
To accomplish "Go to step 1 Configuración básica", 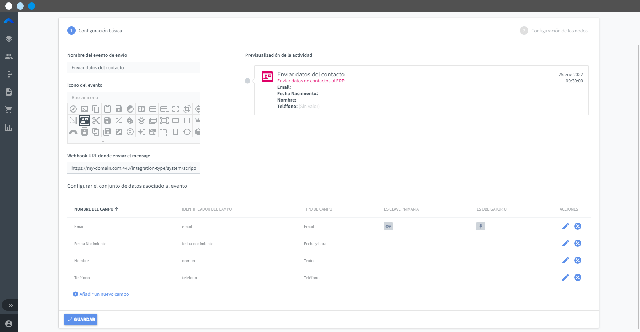I will pos(95,31).
